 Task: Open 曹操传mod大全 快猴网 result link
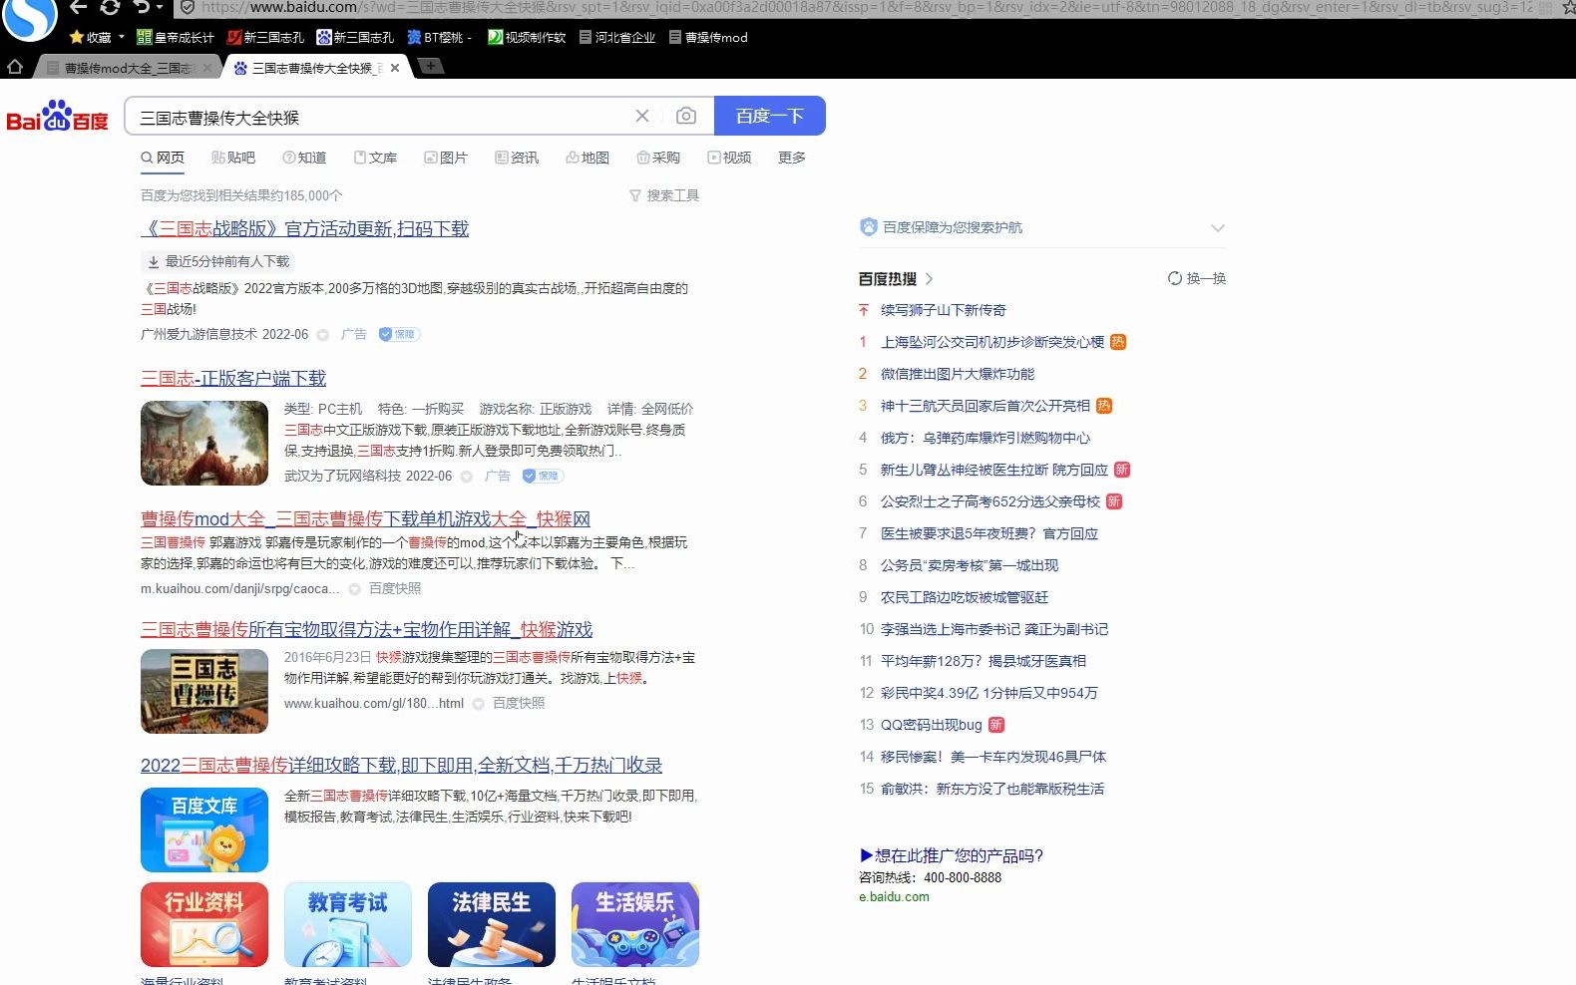(365, 518)
